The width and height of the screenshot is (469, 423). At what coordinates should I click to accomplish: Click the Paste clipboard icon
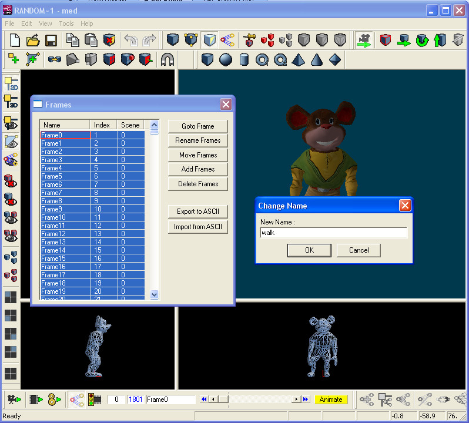(x=91, y=41)
